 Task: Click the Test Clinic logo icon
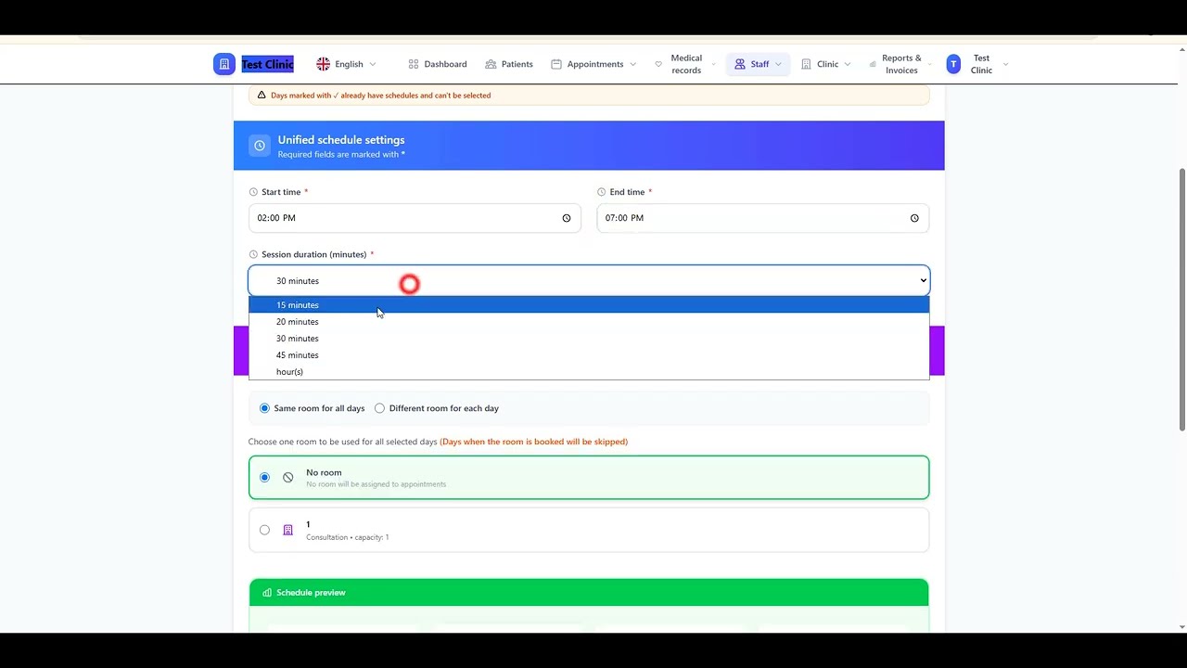223,64
